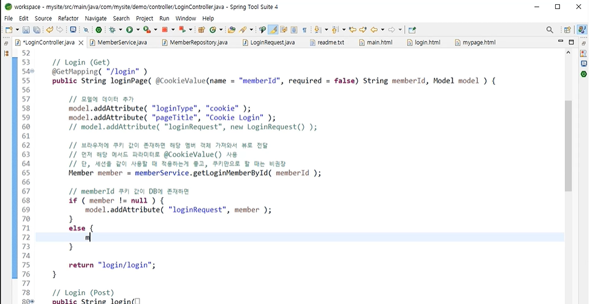Open the Next Annotation dropdown arrow
This screenshot has width=589, height=304.
click(326, 30)
